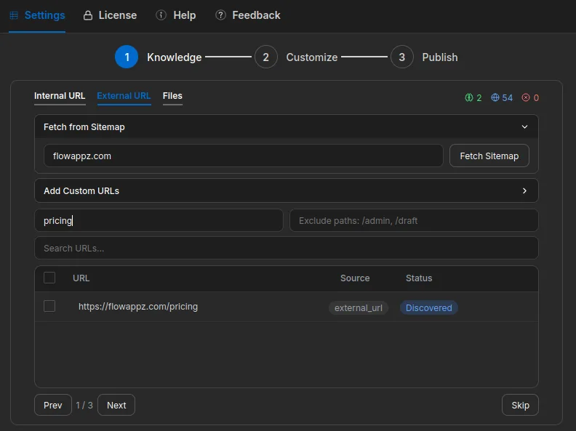Switch to the Files tab

click(172, 96)
